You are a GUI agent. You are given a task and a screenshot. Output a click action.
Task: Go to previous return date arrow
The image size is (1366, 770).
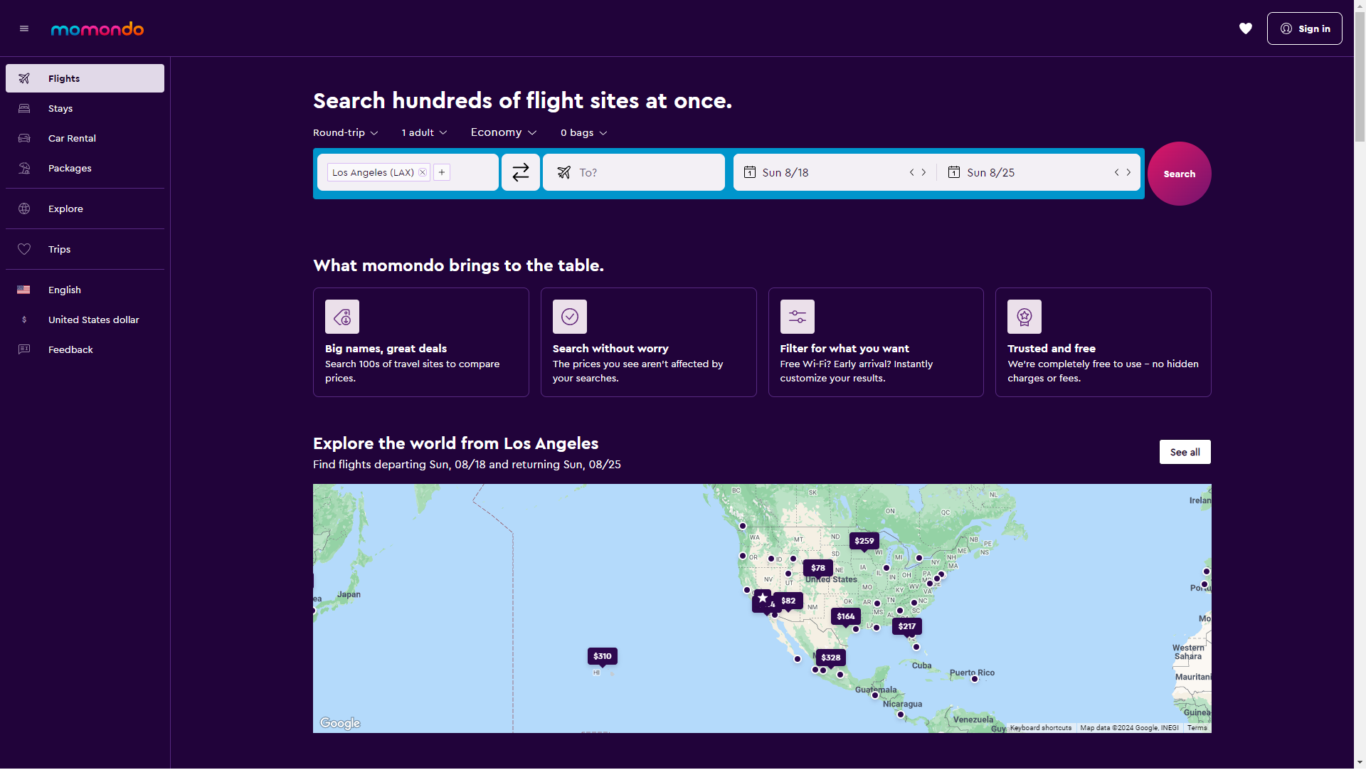(x=1116, y=172)
